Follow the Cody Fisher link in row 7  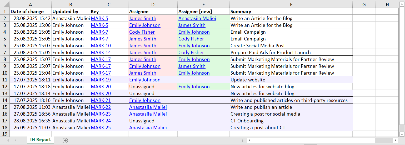(191, 53)
